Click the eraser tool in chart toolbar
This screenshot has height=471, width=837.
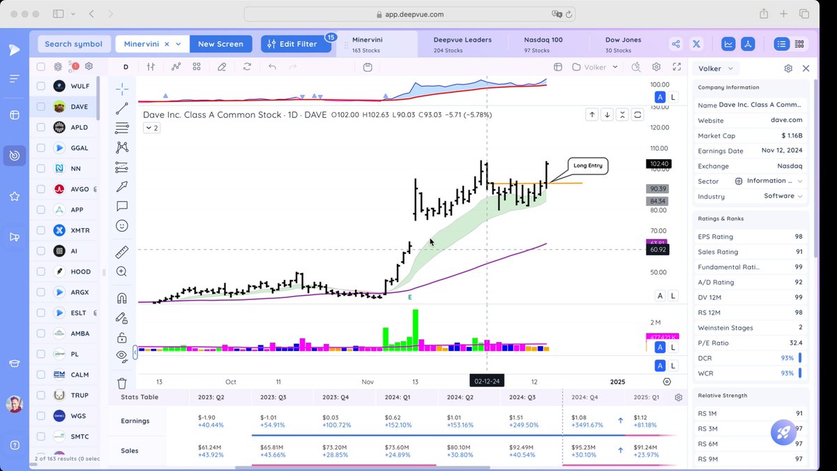222,67
